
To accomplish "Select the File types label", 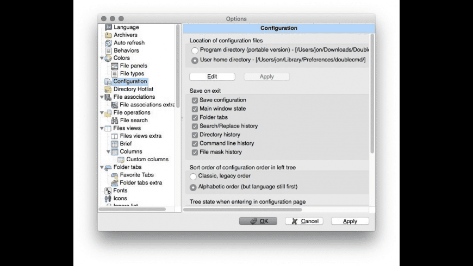I will [x=132, y=73].
